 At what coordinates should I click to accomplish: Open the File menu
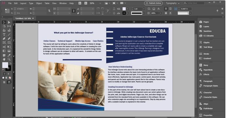(x=10, y=3)
